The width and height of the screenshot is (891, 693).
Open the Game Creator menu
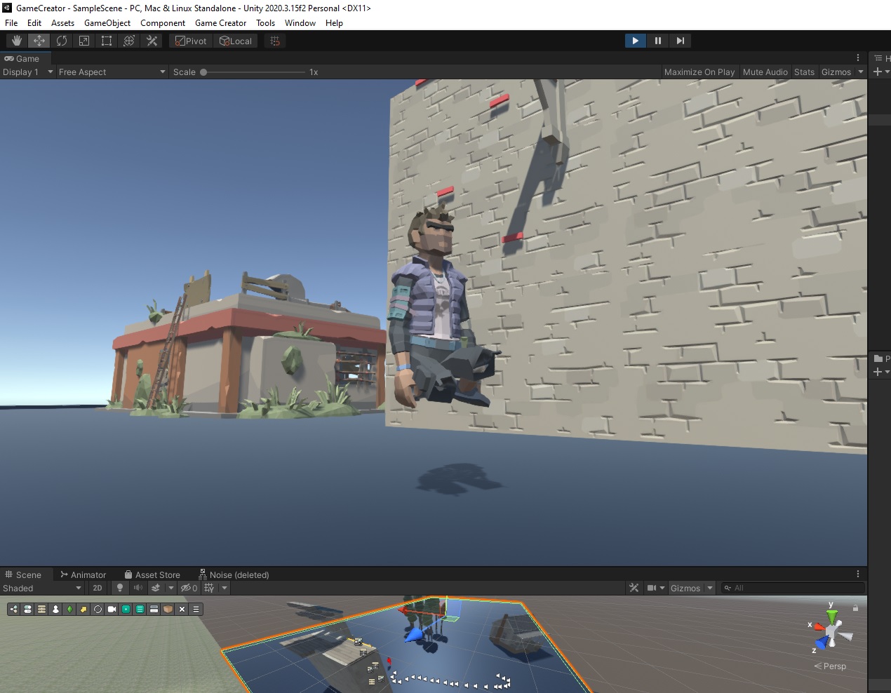(220, 22)
